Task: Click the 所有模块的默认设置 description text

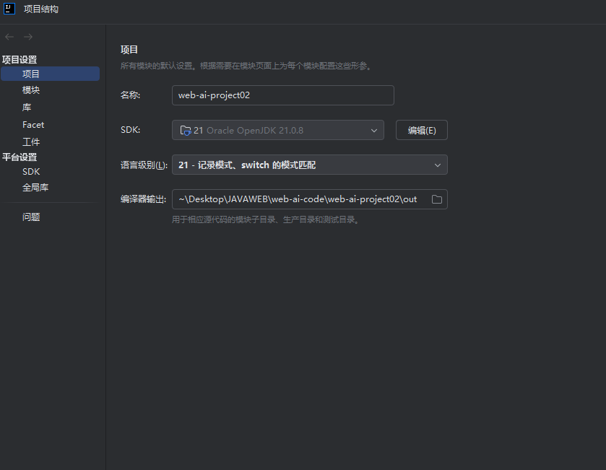Action: pyautogui.click(x=246, y=66)
